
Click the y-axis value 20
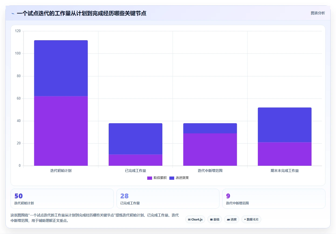19,143
